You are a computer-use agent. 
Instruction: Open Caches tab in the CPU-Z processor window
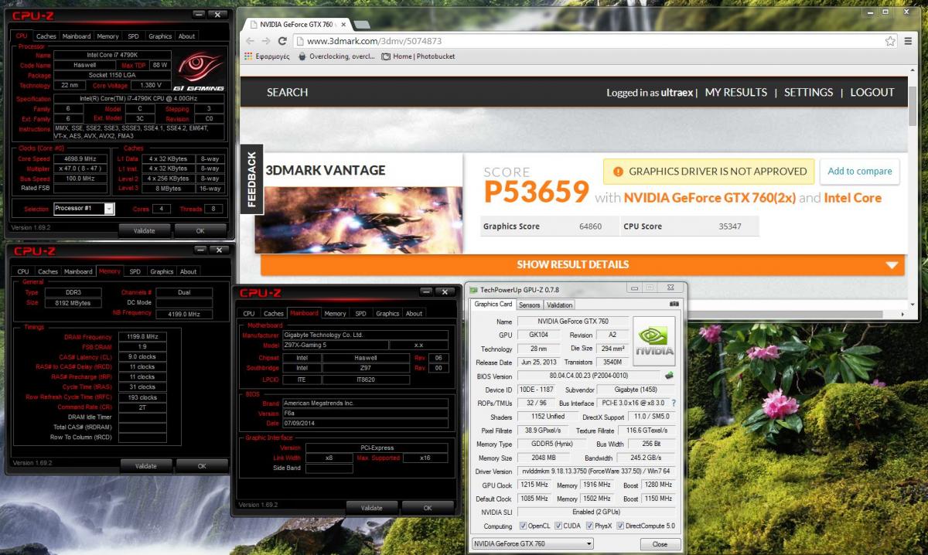(46, 36)
